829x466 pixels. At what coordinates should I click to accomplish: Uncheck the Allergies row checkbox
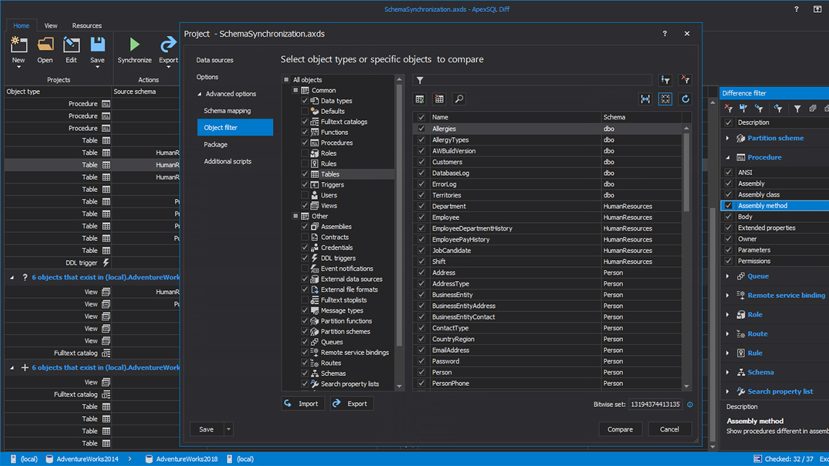point(420,129)
